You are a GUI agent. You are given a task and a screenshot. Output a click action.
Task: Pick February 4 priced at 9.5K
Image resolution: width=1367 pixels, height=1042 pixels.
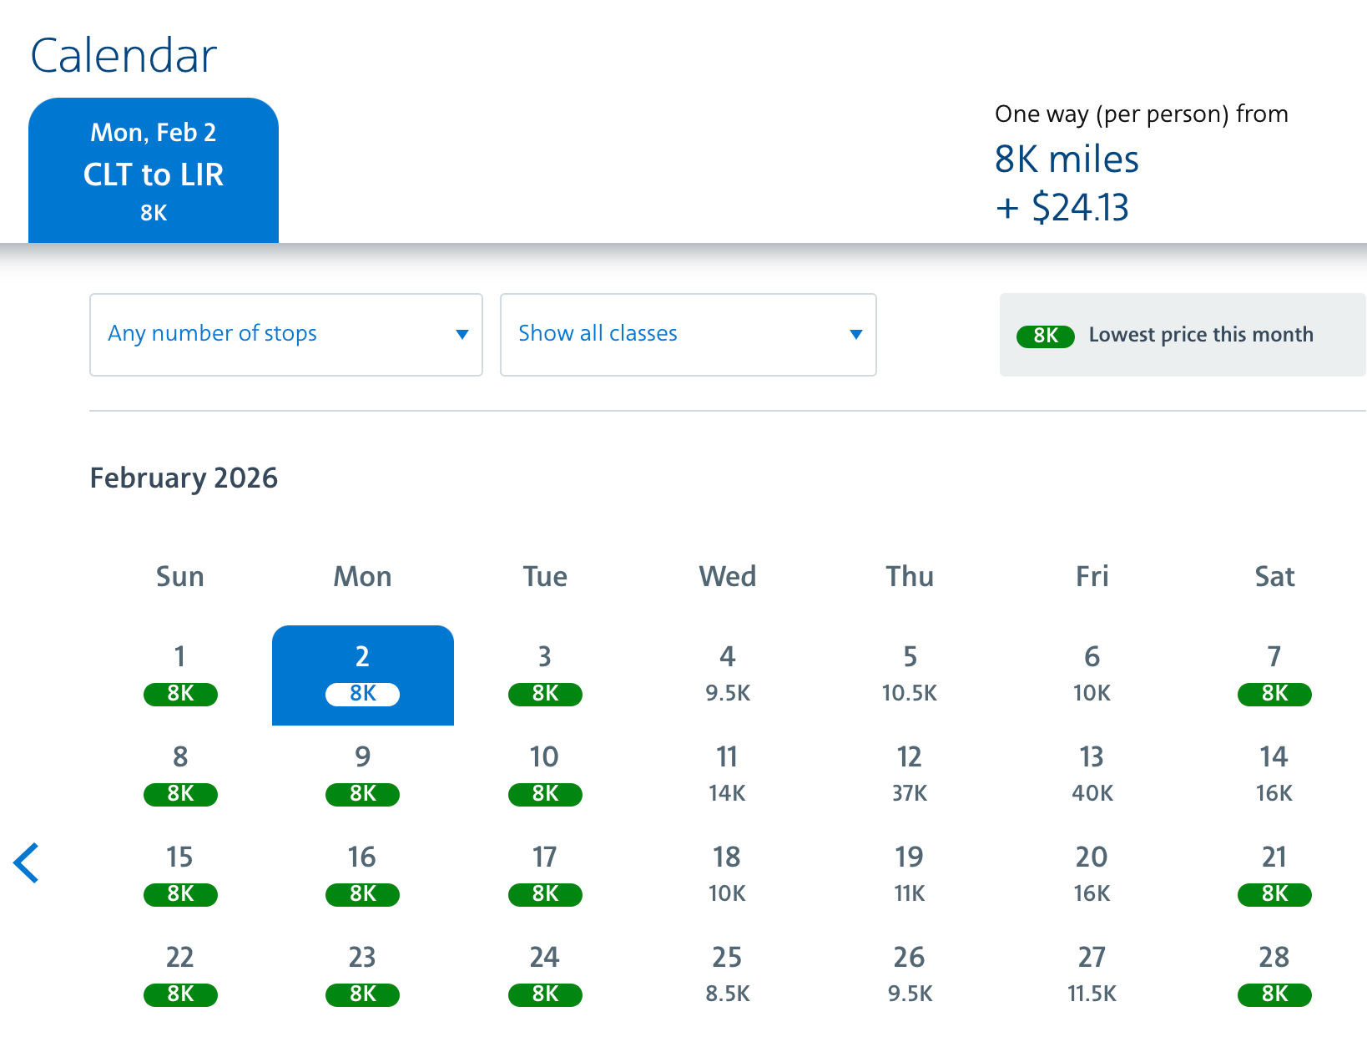(x=727, y=675)
